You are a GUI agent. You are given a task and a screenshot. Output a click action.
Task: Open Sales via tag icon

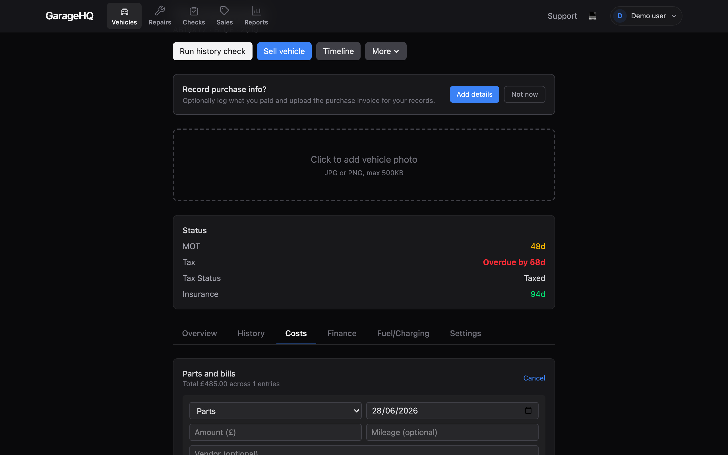coord(224,16)
